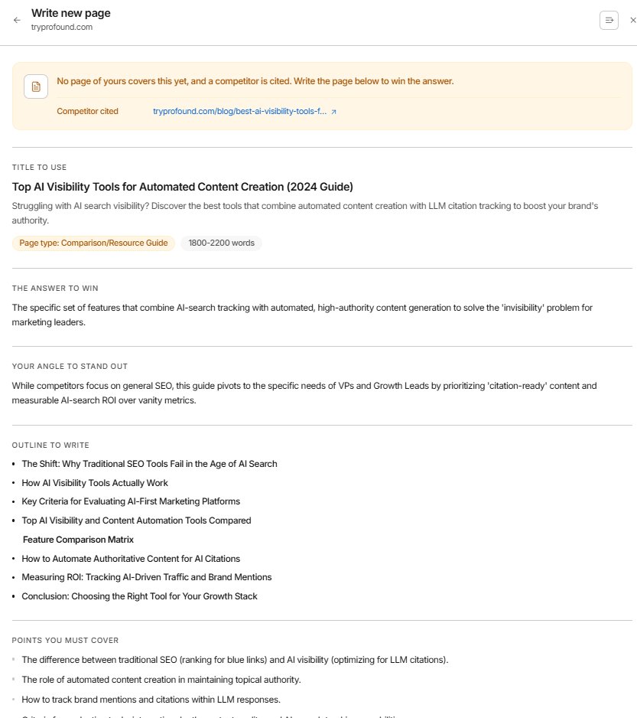Click the Feature Comparison Matrix sub-item
This screenshot has height=718, width=637.
pos(78,540)
